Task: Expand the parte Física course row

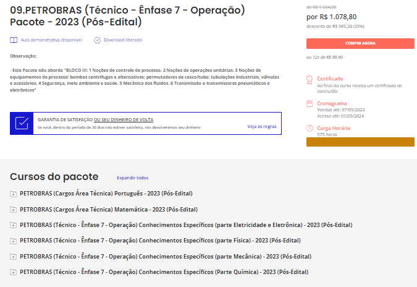Action: [x=13, y=241]
